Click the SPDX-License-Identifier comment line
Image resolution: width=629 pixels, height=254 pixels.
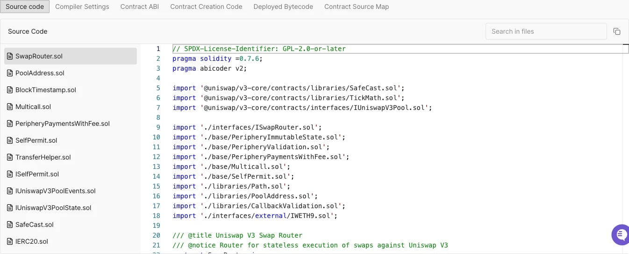pos(259,49)
